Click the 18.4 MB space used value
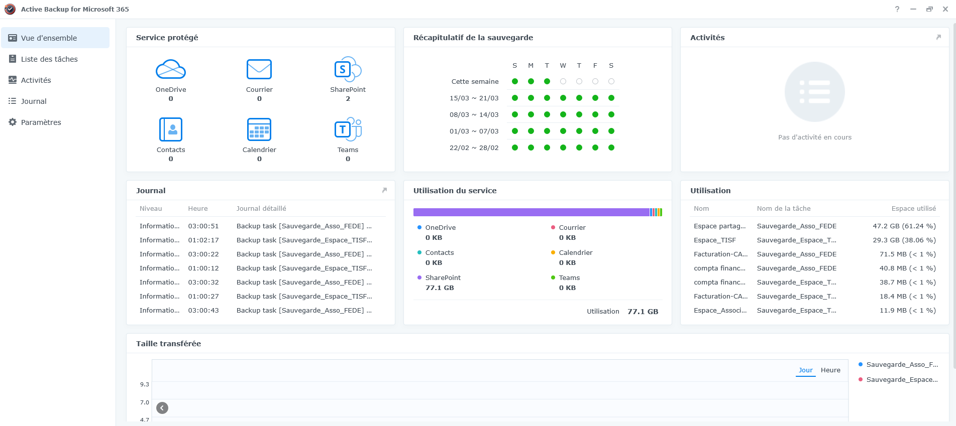956x426 pixels. point(908,297)
